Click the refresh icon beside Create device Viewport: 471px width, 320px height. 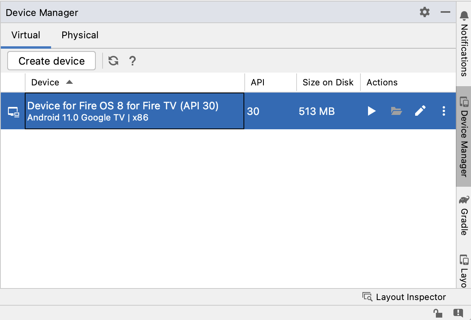tap(114, 61)
